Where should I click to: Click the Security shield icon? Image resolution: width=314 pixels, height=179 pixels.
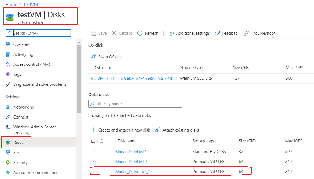[x=8, y=162]
